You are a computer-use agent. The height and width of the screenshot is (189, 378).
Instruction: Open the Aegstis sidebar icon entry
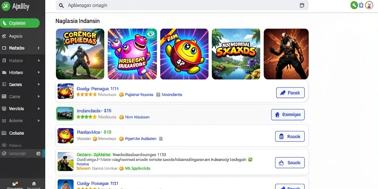pyautogui.click(x=4, y=36)
